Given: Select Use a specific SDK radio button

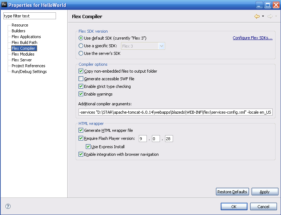Looking at the screenshot, I should (81, 46).
